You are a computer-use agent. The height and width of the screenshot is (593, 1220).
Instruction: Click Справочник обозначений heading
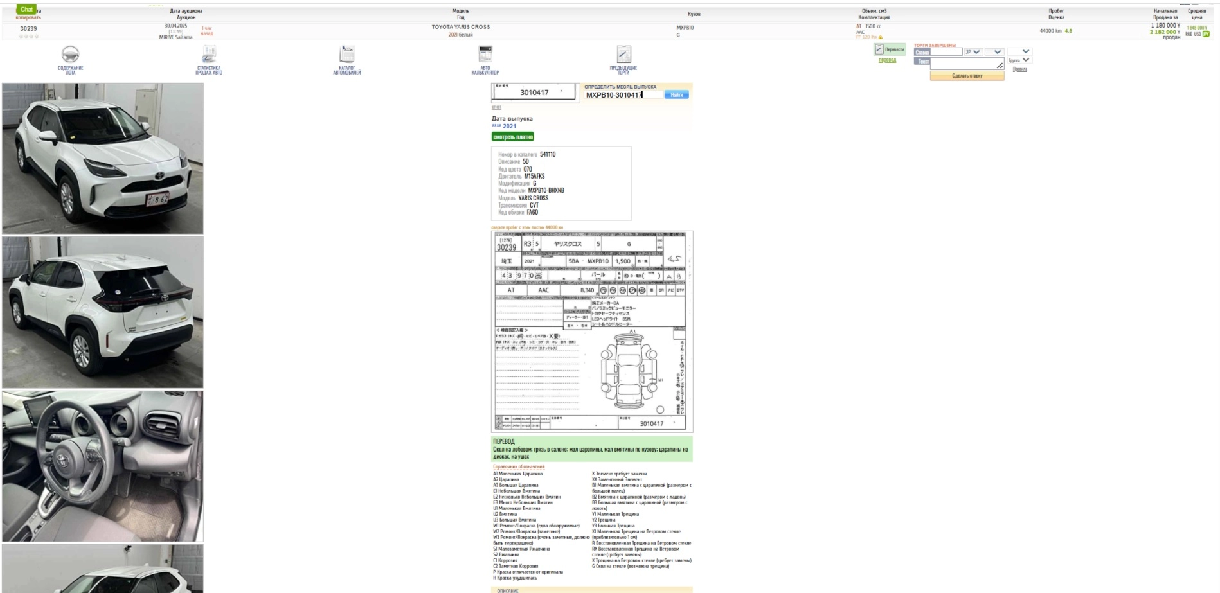(x=519, y=467)
